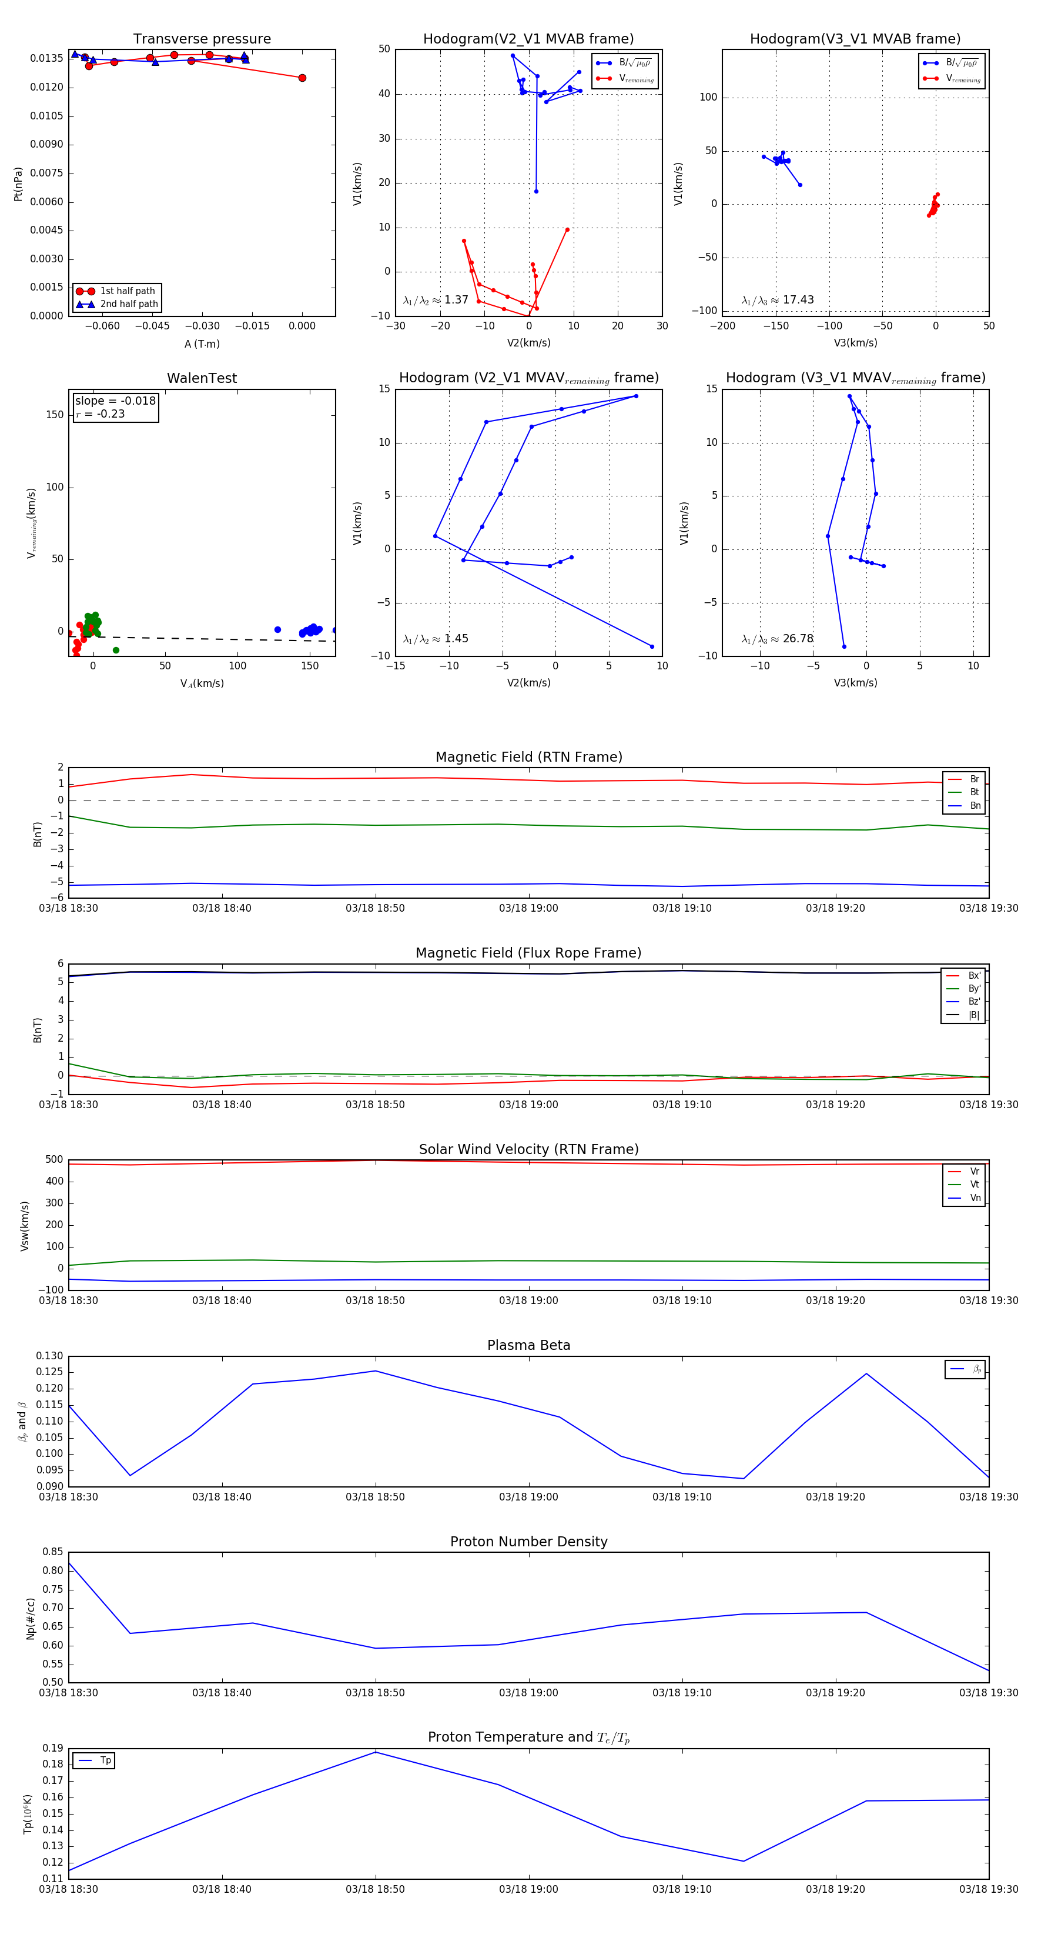Select the By' legend entry

(963, 989)
